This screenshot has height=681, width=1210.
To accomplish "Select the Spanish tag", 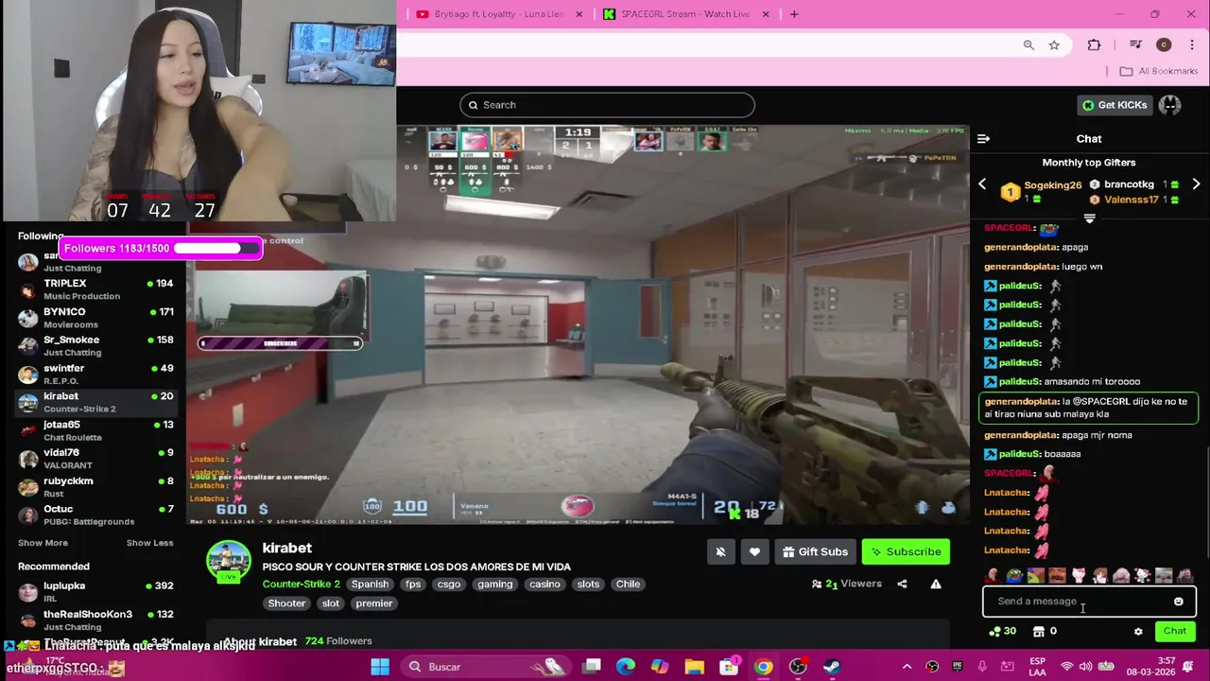I will [x=370, y=585].
